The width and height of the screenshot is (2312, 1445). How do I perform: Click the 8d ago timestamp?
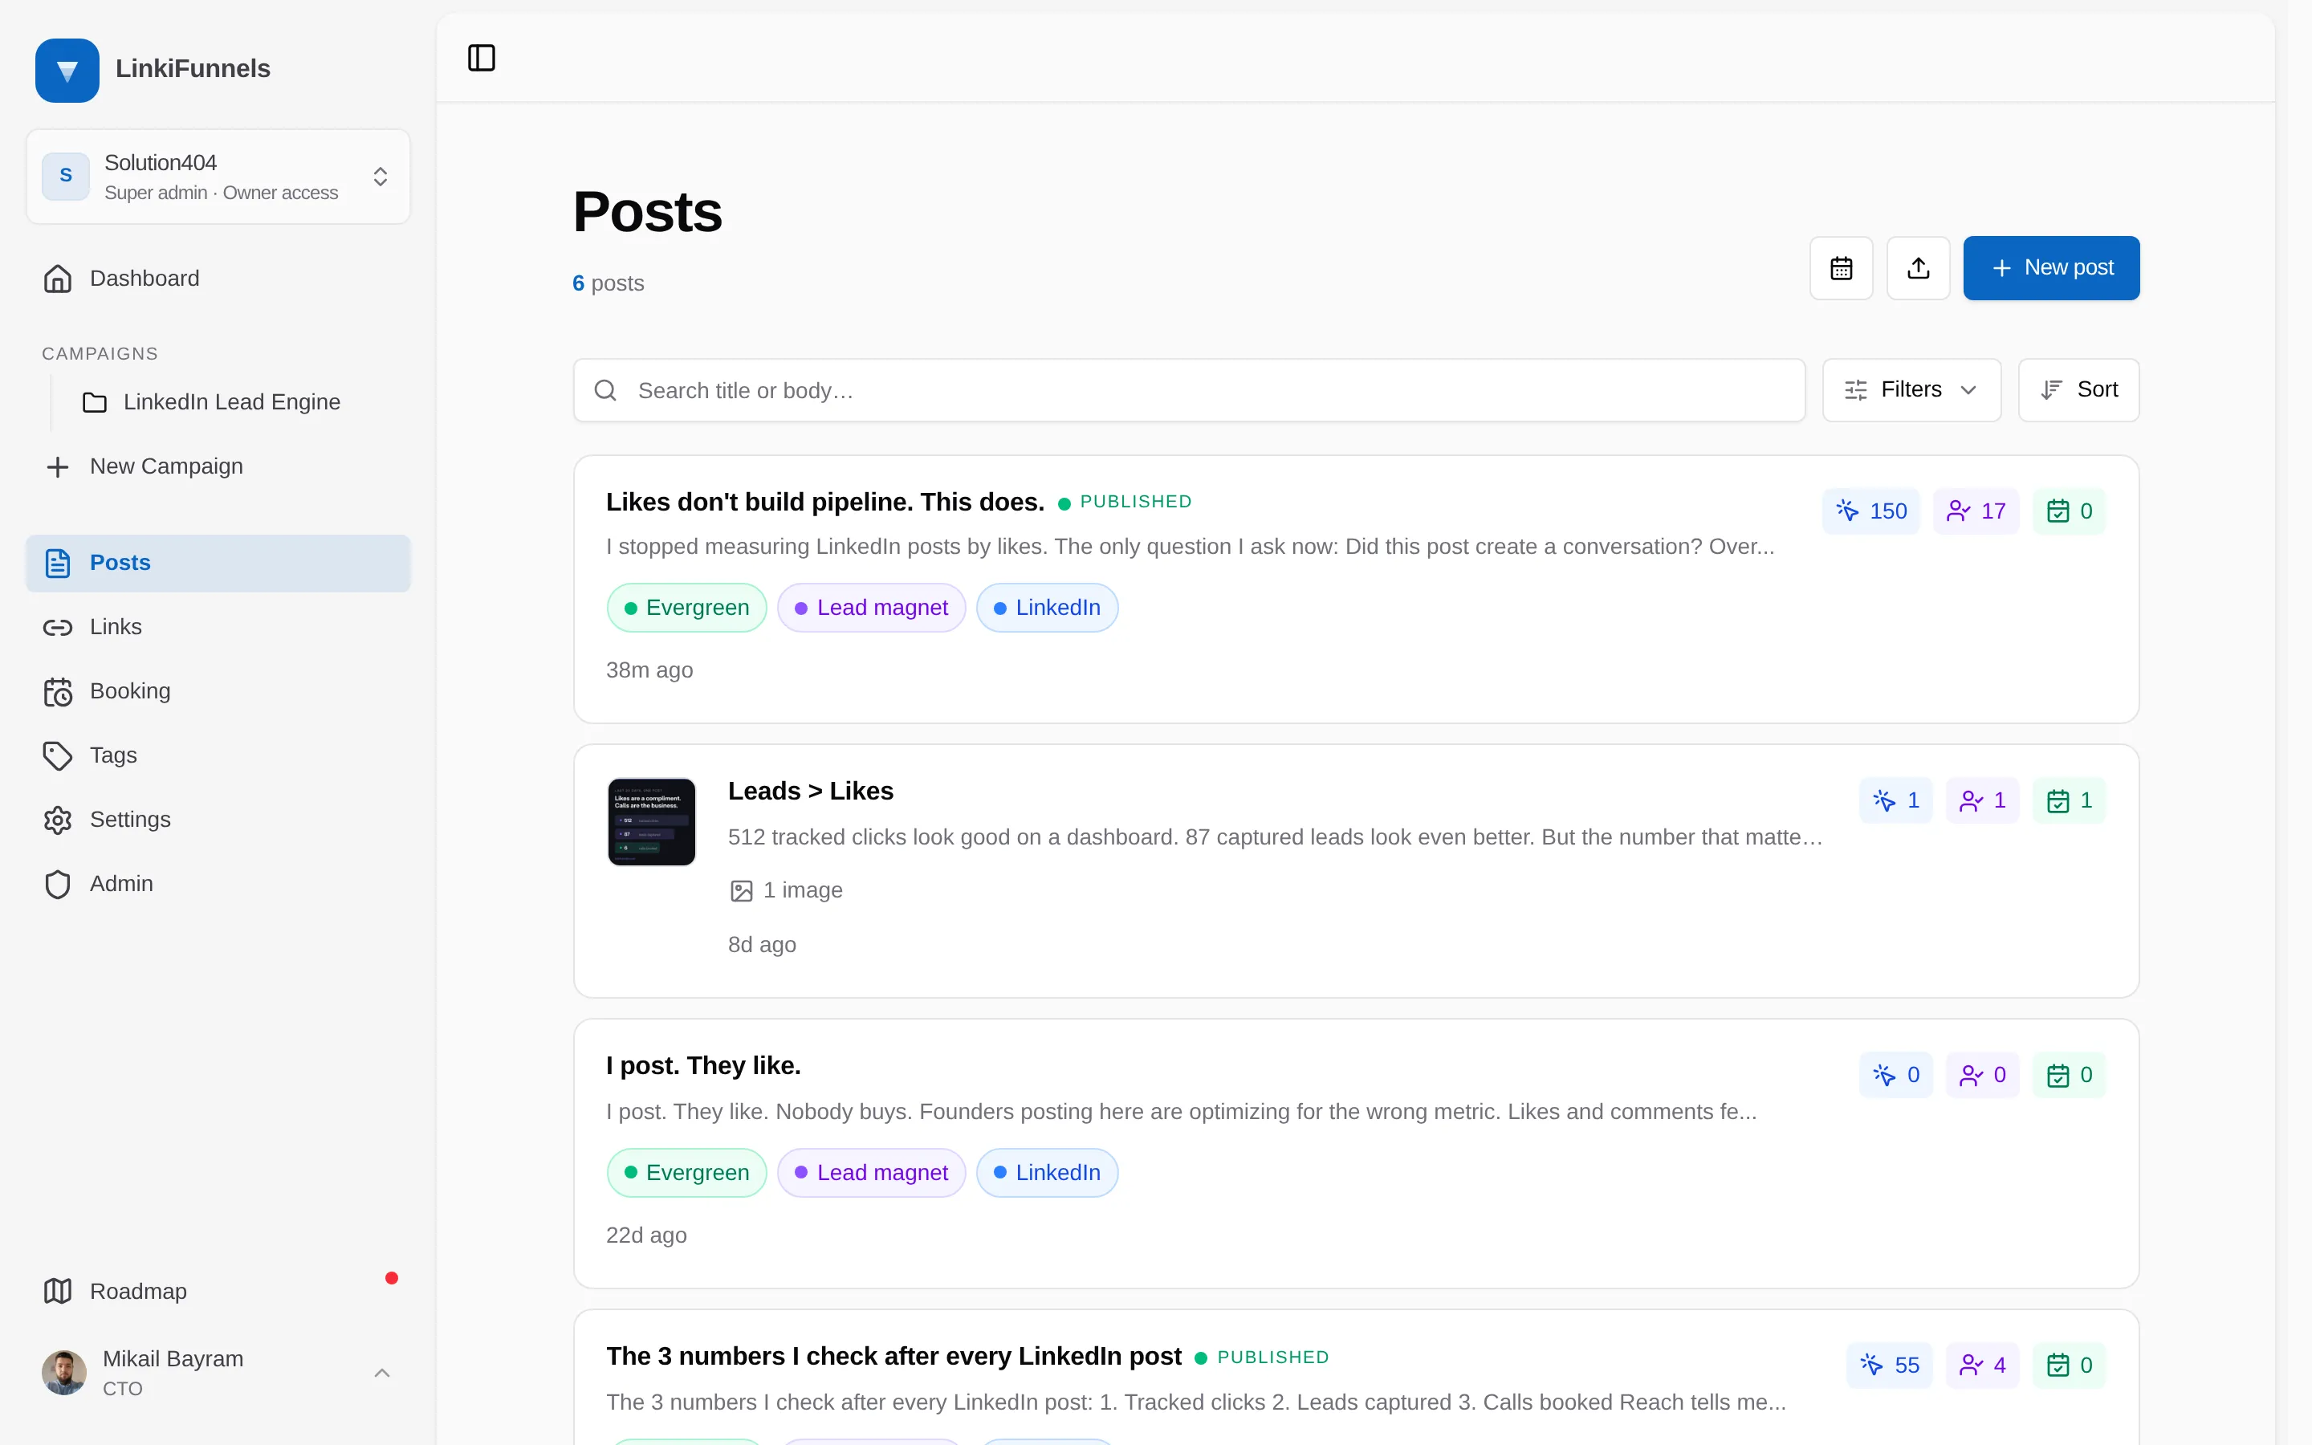click(761, 945)
